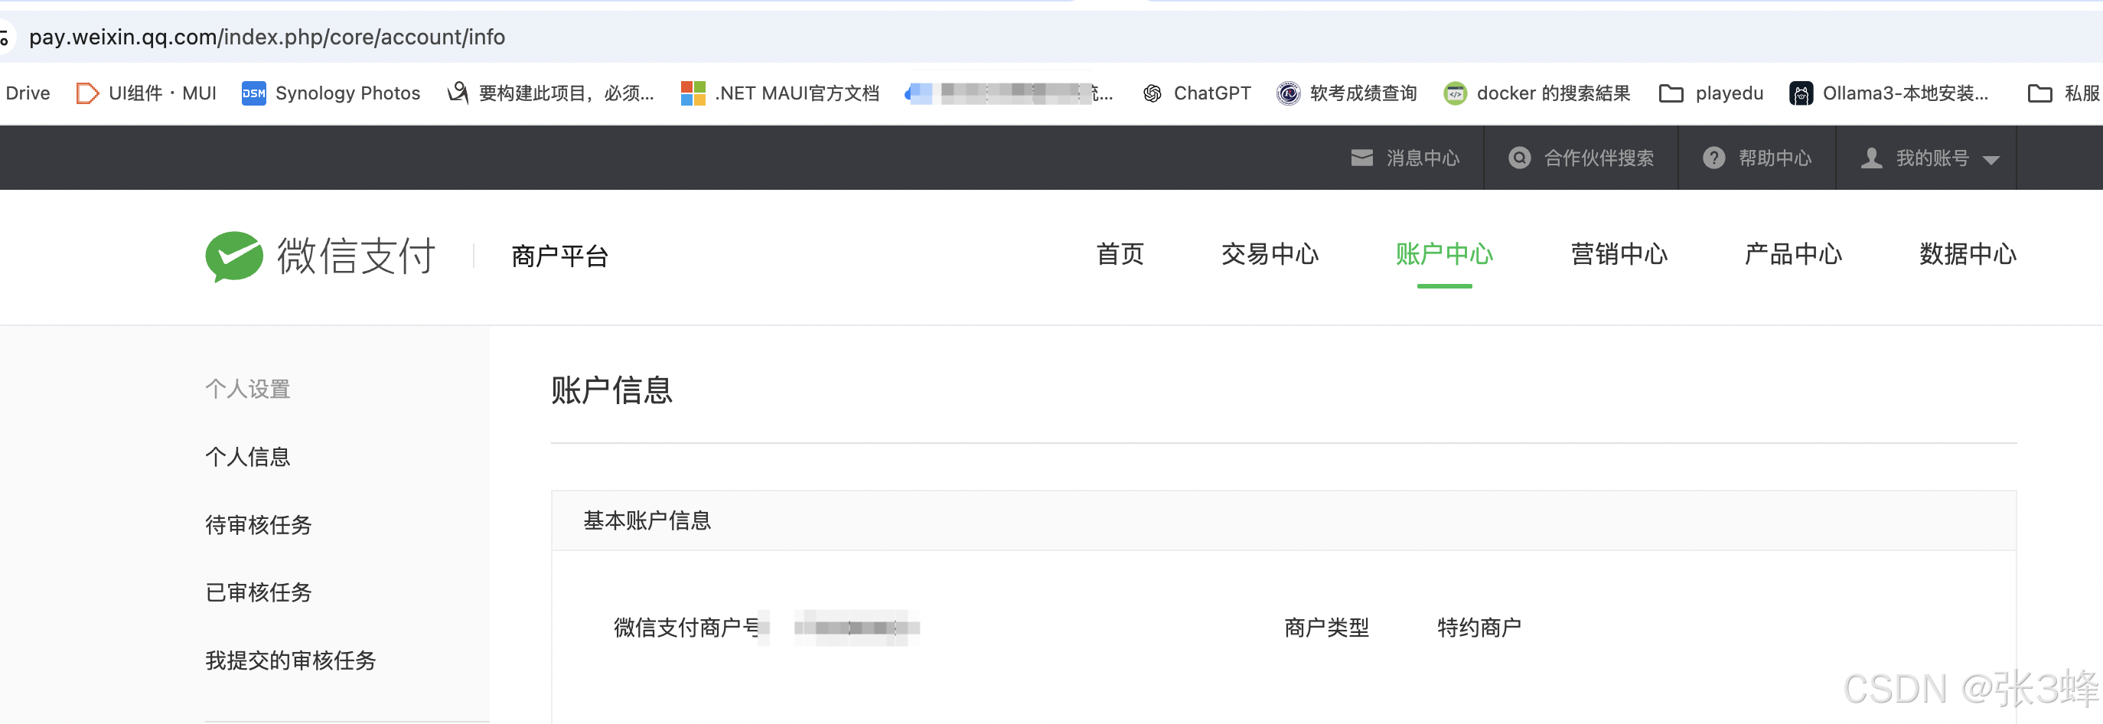Image resolution: width=2103 pixels, height=724 pixels.
Task: Click the my account person icon
Action: (1871, 158)
